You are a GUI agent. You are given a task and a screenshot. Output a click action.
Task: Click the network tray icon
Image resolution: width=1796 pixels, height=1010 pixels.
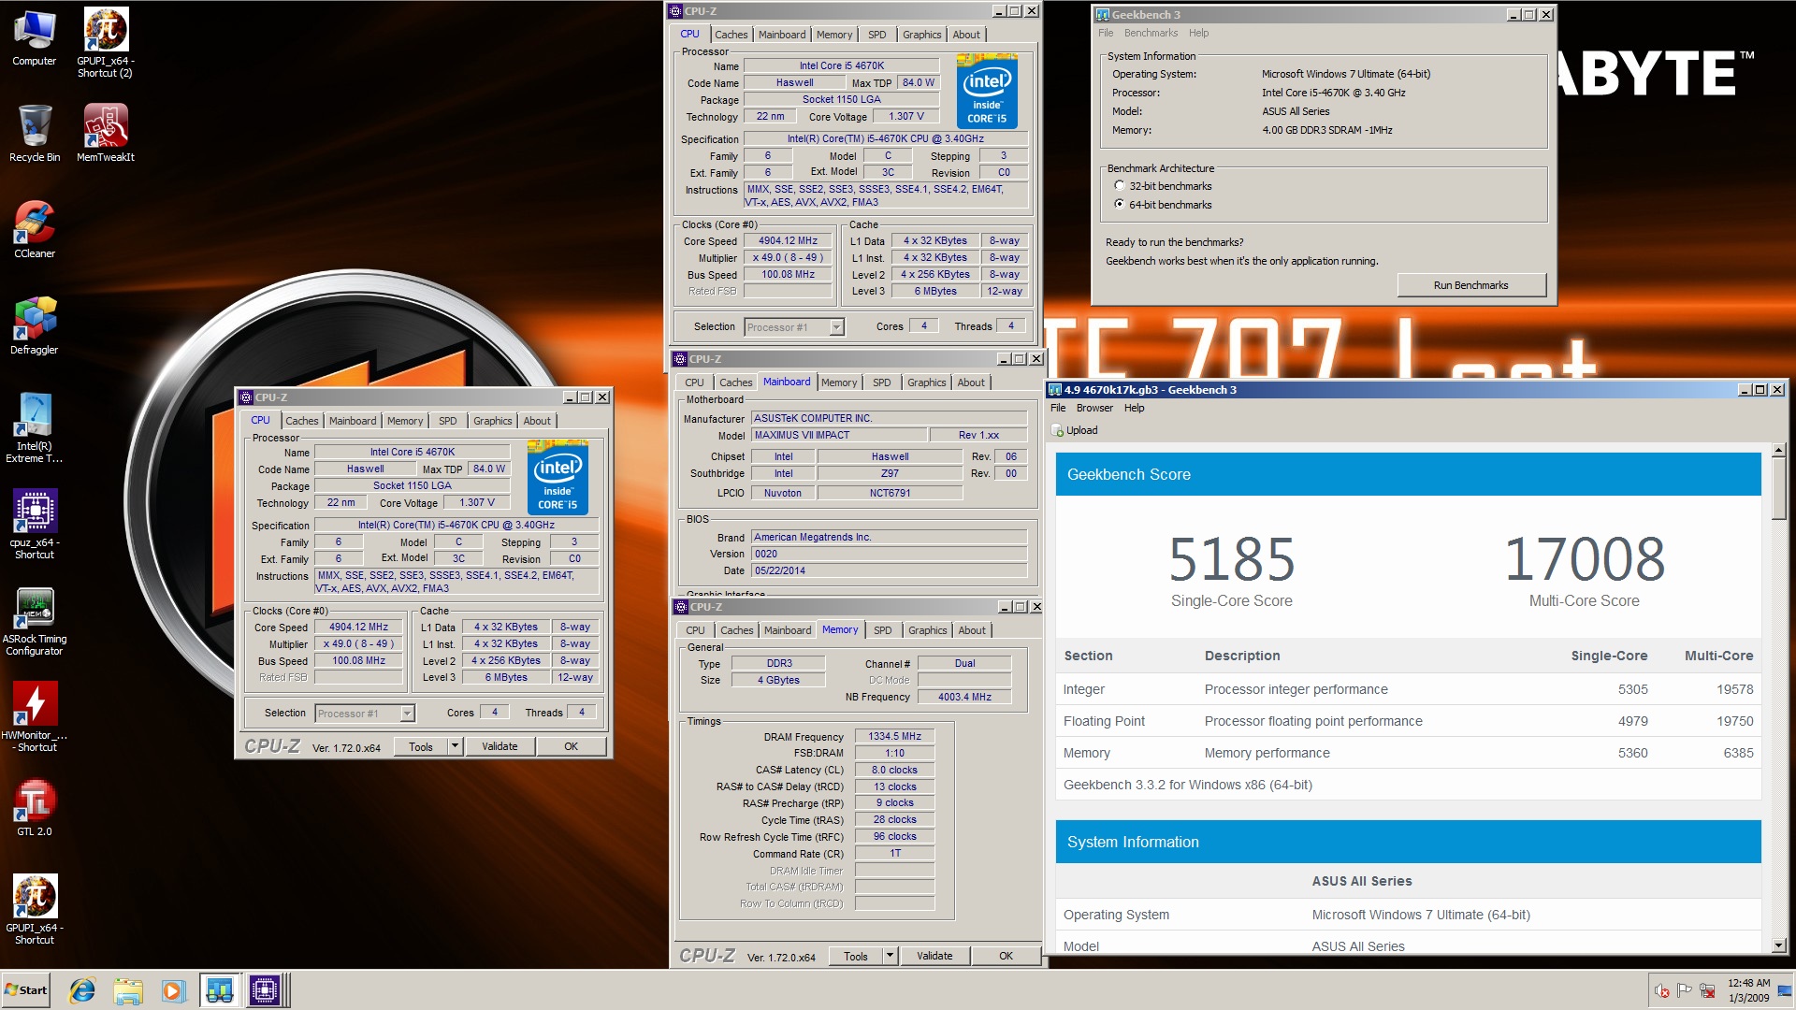pyautogui.click(x=1707, y=990)
